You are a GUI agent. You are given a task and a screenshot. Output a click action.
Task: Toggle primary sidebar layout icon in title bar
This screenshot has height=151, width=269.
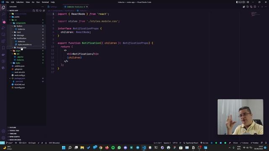(x=237, y=2)
